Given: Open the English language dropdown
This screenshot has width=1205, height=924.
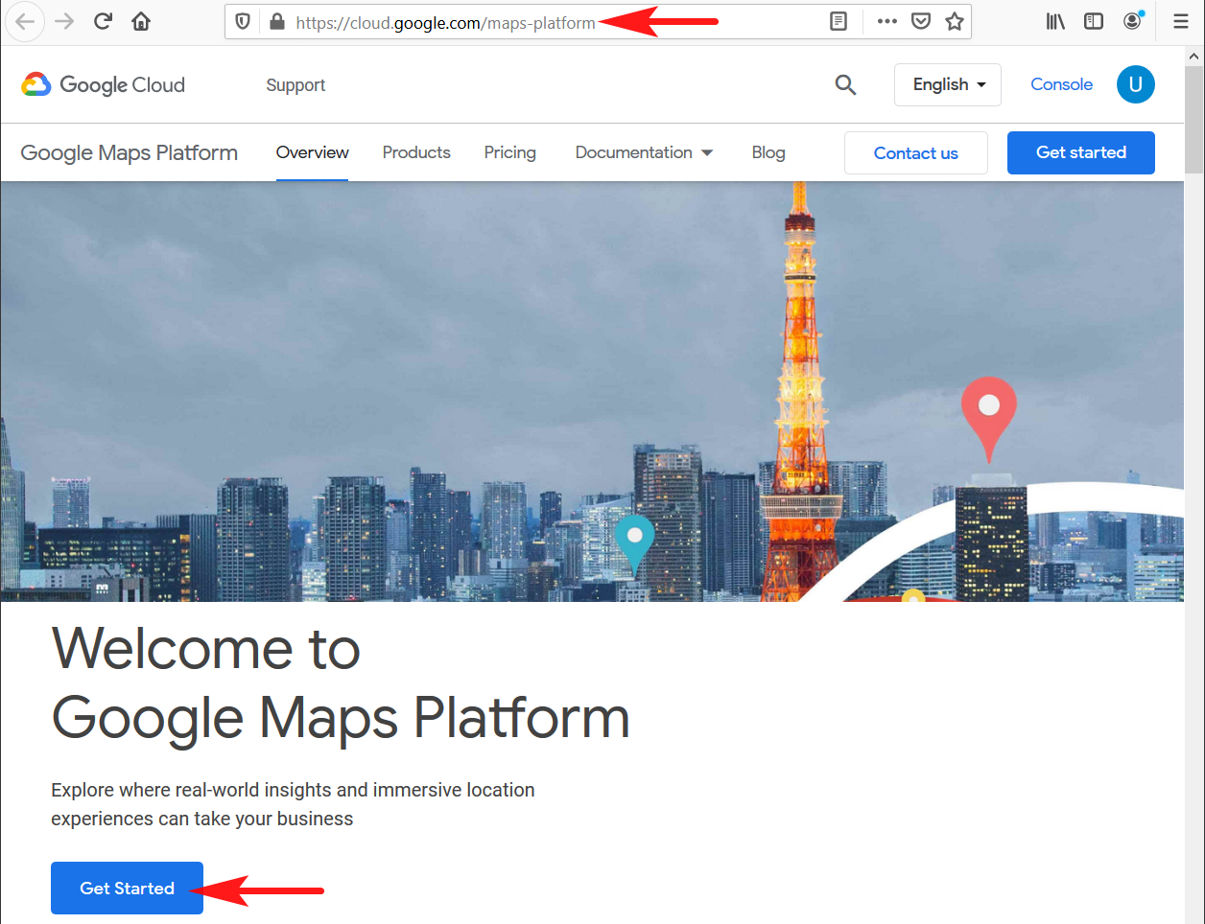Looking at the screenshot, I should [x=947, y=84].
